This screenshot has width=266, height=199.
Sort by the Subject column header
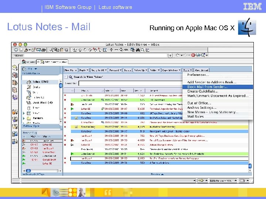pos(154,91)
